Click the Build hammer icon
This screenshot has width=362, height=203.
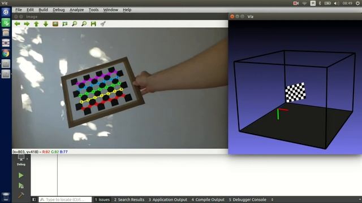(x=21, y=195)
